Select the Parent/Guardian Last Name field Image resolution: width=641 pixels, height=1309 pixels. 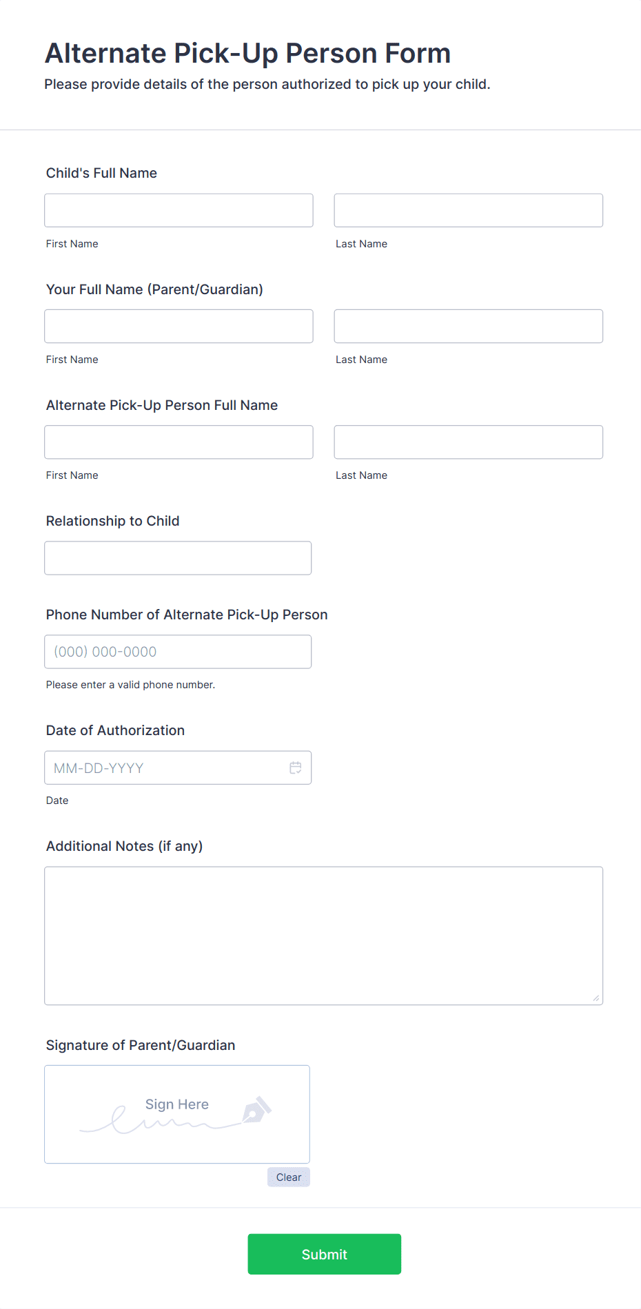coord(468,326)
